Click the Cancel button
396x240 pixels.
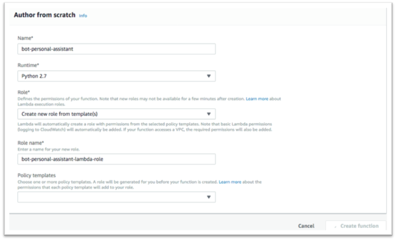pyautogui.click(x=306, y=226)
